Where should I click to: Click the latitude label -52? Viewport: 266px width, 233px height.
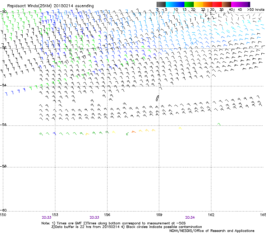click(x=3, y=48)
